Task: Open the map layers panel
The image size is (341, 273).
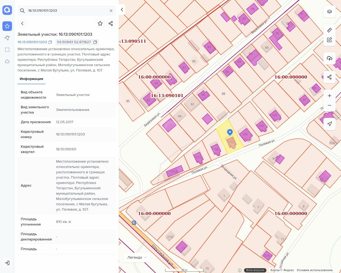Action: point(330,11)
